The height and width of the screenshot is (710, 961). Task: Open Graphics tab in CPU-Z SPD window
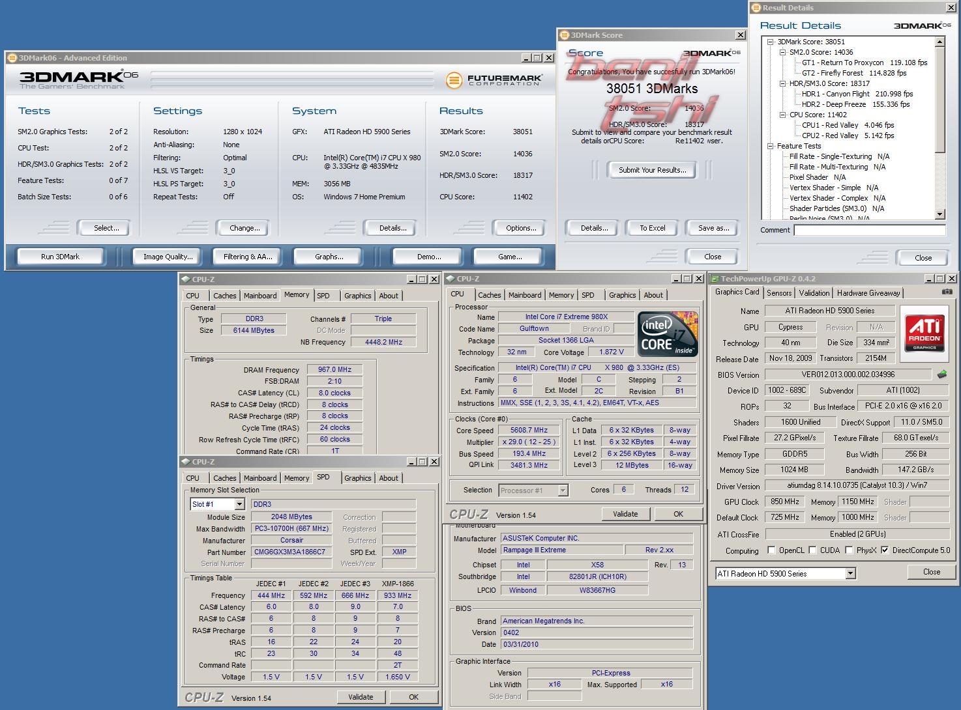[357, 478]
